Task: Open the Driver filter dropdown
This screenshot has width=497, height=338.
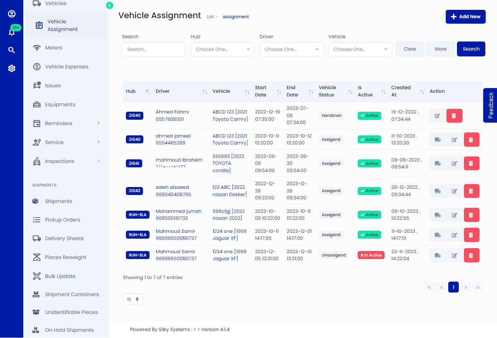Action: pyautogui.click(x=291, y=49)
